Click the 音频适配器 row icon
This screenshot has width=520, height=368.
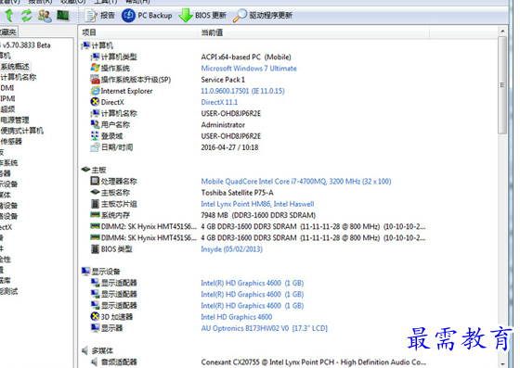(x=95, y=362)
